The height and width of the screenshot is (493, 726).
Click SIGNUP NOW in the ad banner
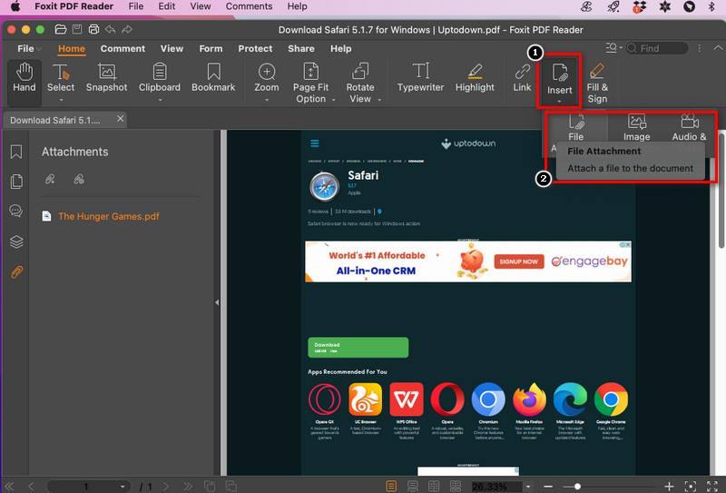click(518, 261)
